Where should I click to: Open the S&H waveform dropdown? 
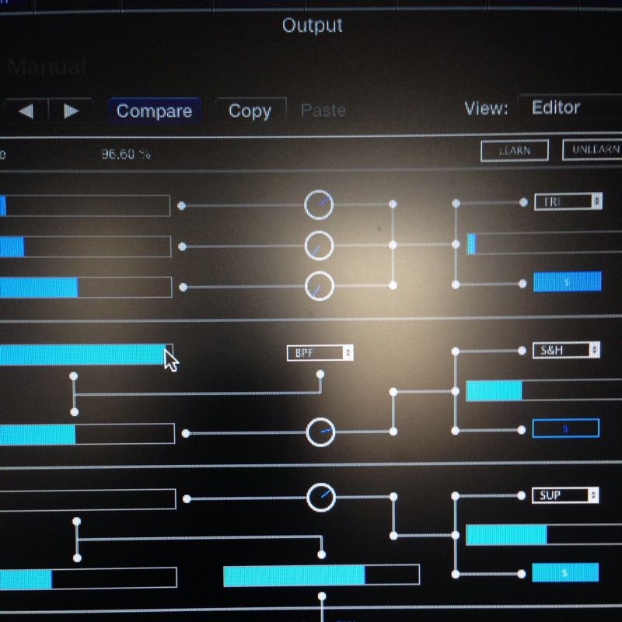[x=566, y=351]
